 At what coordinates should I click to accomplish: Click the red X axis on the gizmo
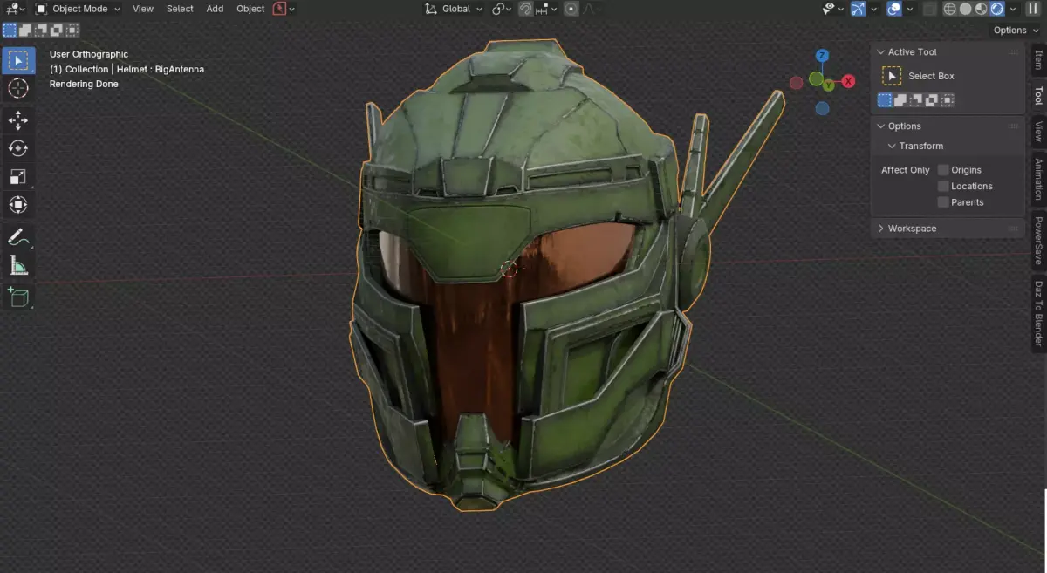pos(848,82)
